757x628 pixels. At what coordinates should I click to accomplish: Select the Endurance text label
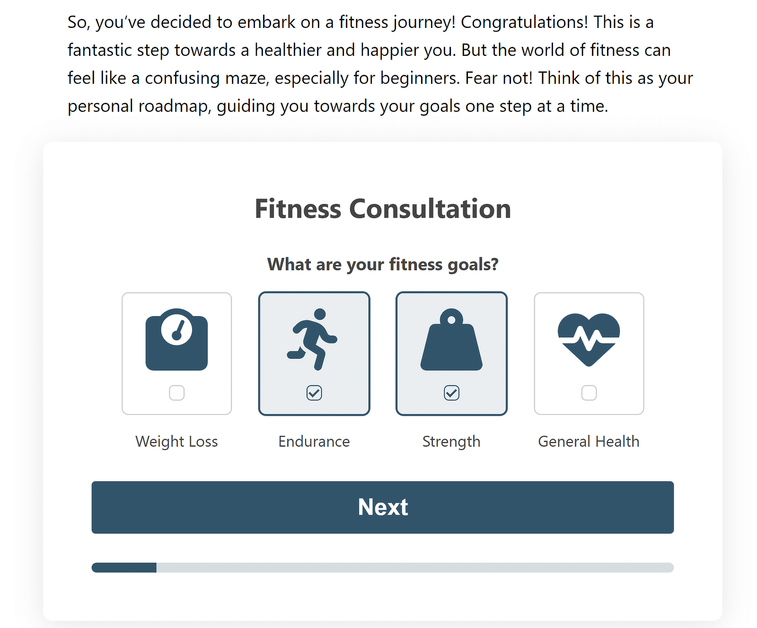point(314,442)
